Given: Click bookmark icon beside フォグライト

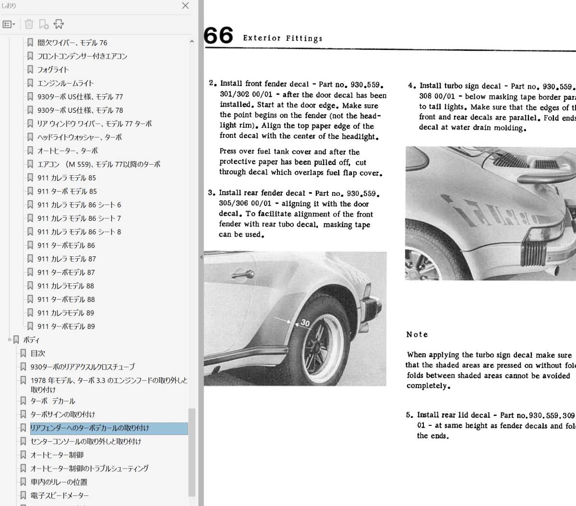Looking at the screenshot, I should coord(30,70).
